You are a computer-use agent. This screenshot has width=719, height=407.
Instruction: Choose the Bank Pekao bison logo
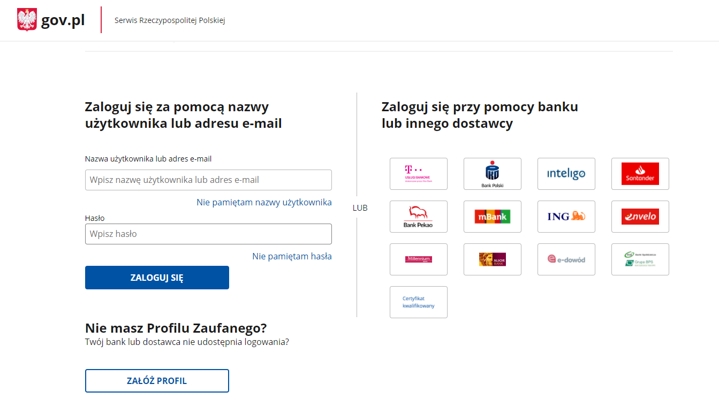[418, 217]
